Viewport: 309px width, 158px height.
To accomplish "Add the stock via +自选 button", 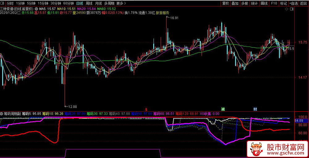I will 293,3.
